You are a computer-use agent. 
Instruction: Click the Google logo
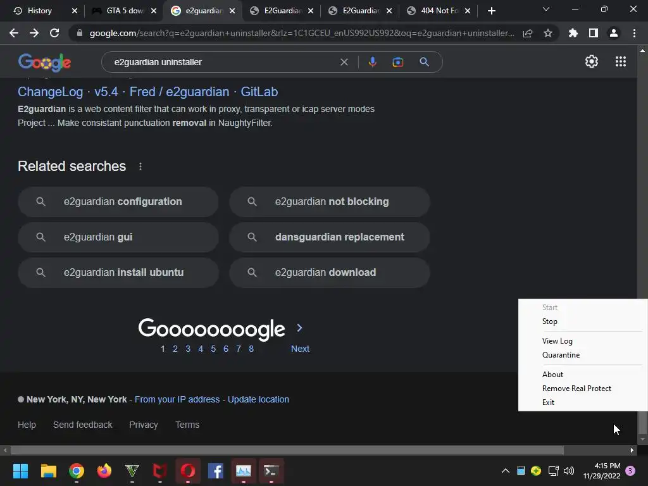[x=45, y=62]
